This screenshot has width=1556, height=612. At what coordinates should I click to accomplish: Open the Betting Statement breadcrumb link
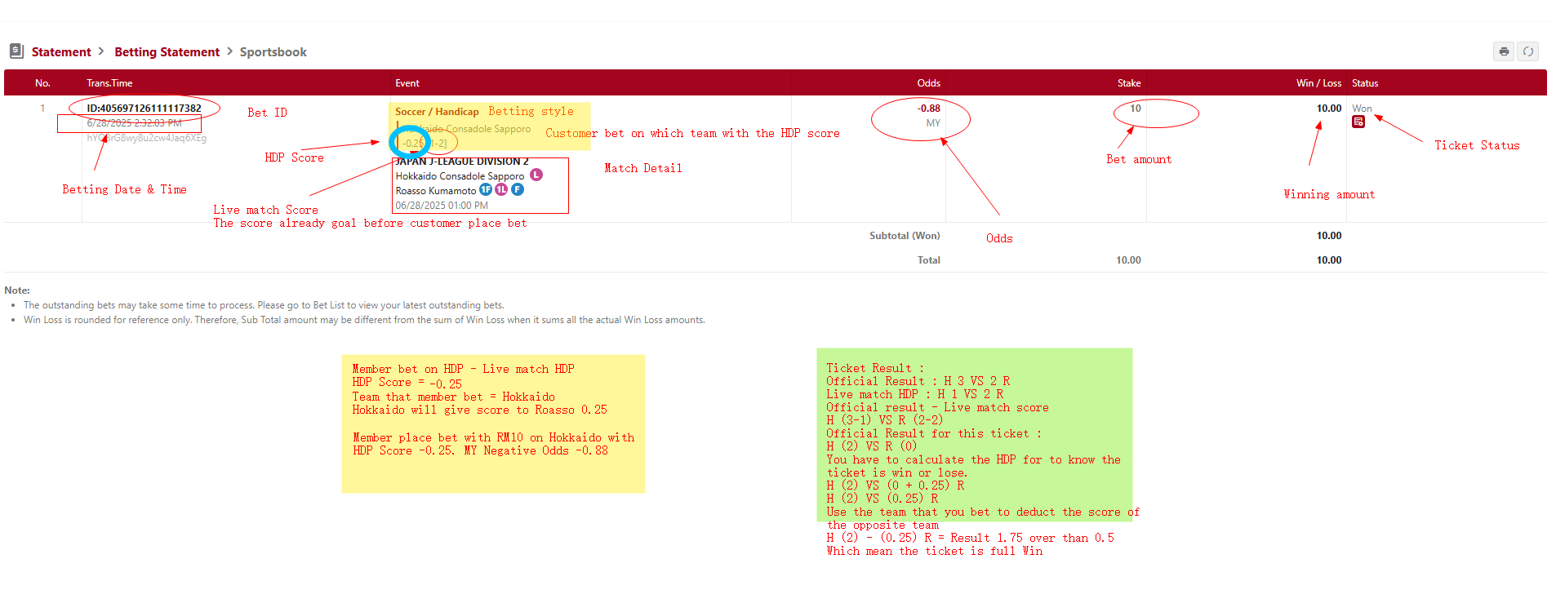pyautogui.click(x=167, y=51)
